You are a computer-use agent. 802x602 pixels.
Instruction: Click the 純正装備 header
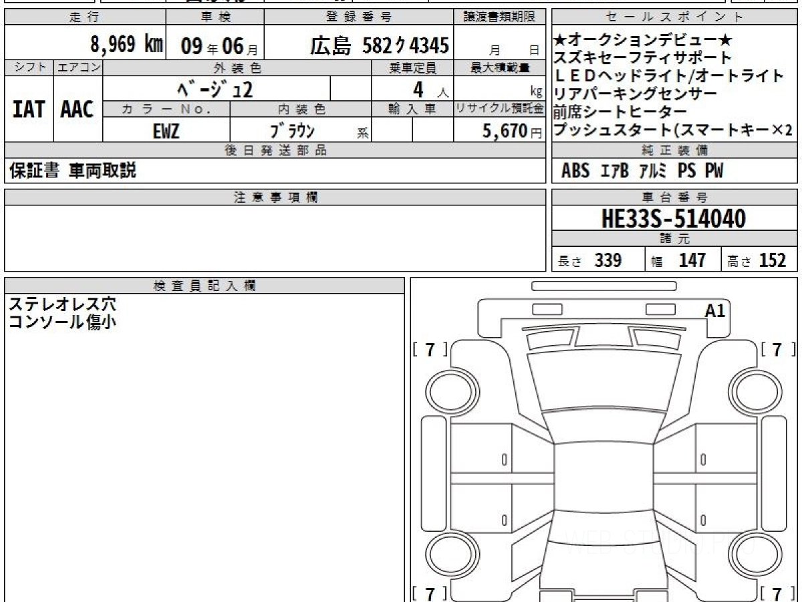point(675,150)
